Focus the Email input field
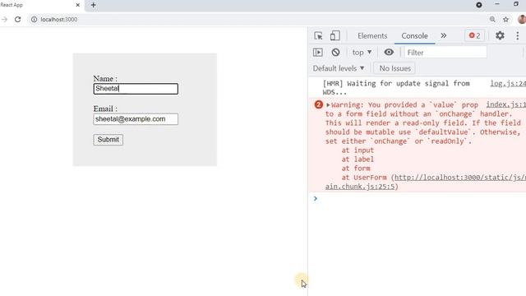Viewport: 526px width, 296px height. coord(136,119)
